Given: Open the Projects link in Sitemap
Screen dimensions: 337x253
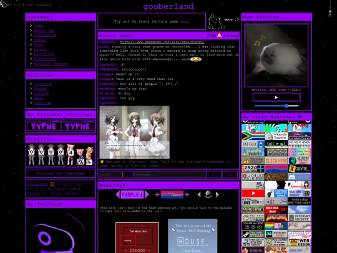Looking at the screenshot, I should [44, 54].
